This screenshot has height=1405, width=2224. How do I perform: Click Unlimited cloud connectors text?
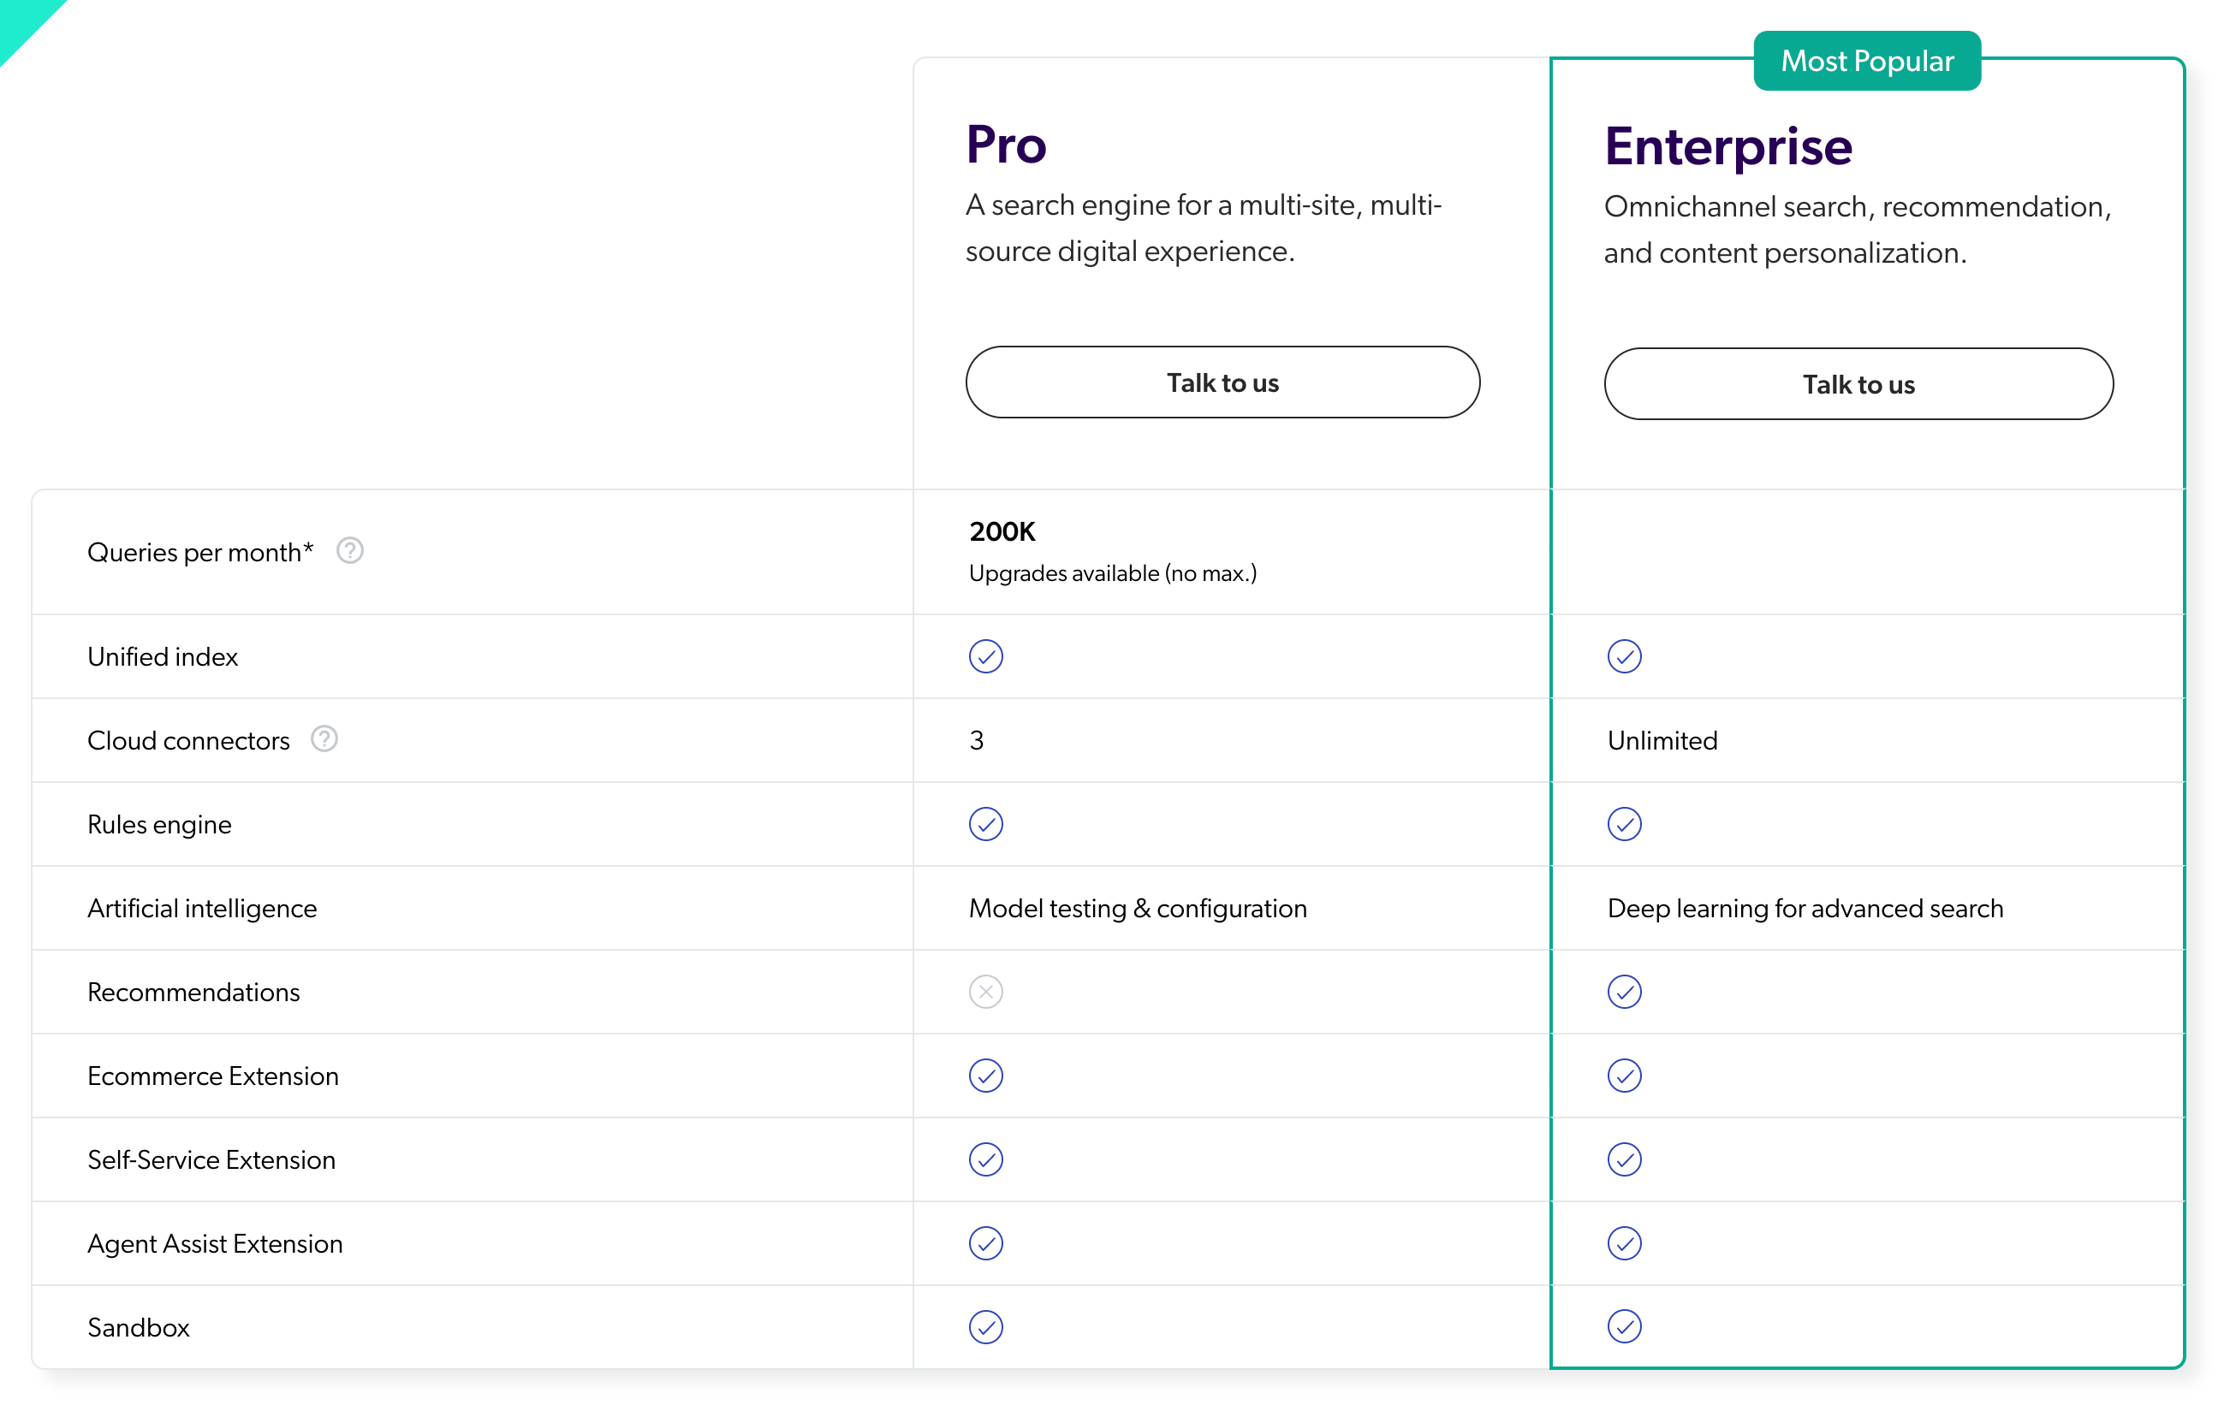point(1662,740)
